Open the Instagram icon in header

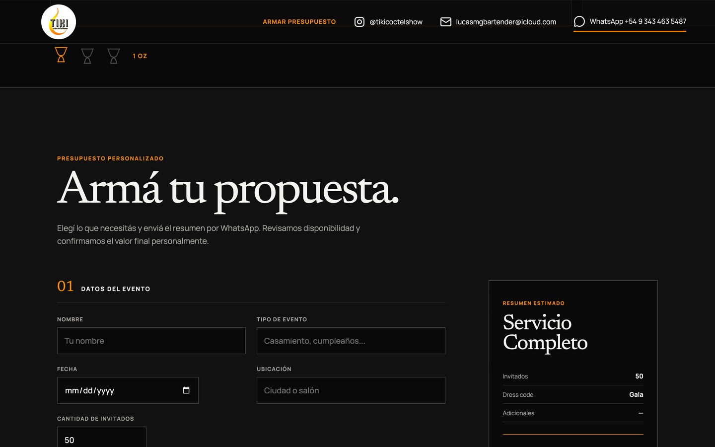click(x=359, y=22)
